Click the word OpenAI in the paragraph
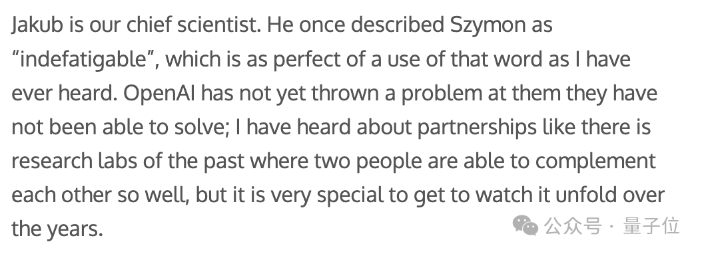702x254 pixels. (x=159, y=94)
